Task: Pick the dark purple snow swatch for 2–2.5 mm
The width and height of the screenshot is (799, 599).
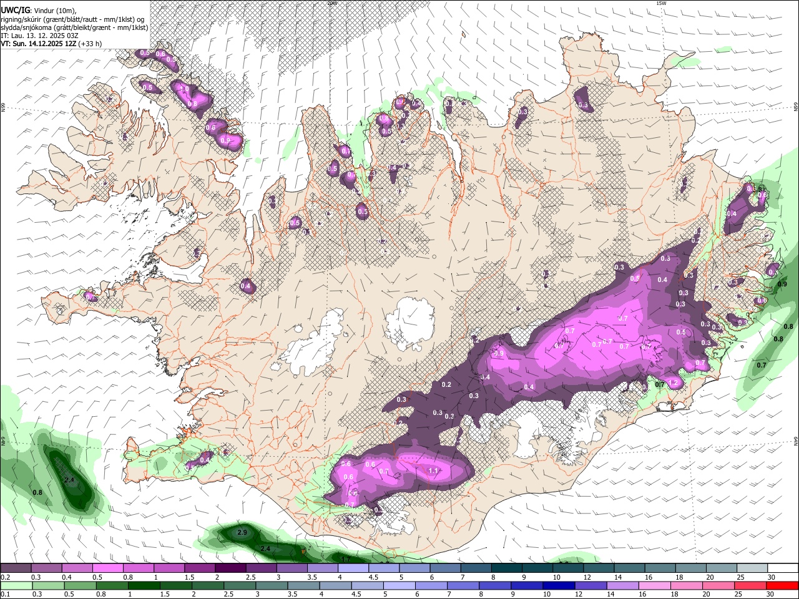Action: [x=230, y=568]
